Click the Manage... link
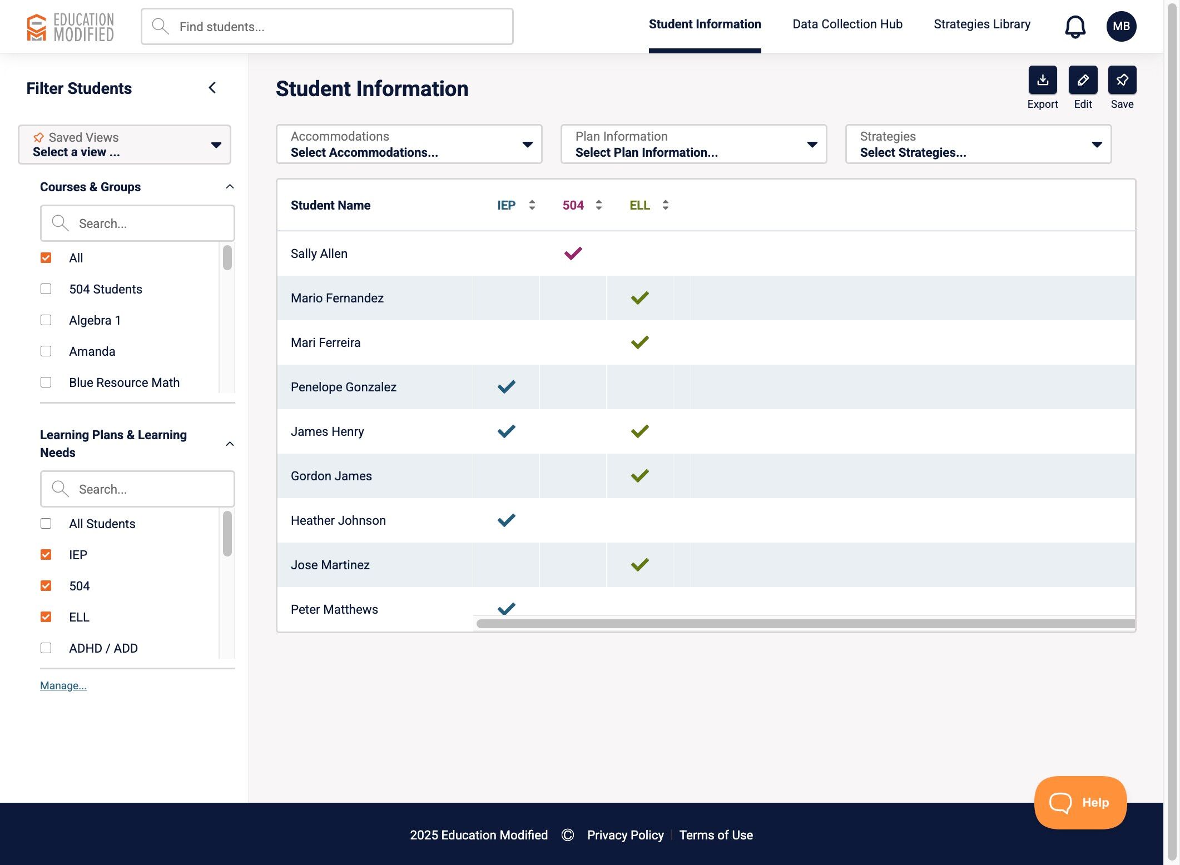This screenshot has width=1180, height=865. [x=63, y=685]
